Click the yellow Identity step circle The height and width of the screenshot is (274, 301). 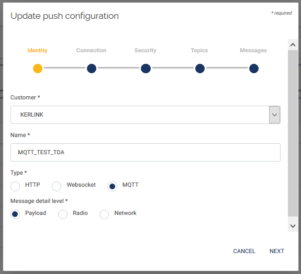click(38, 68)
